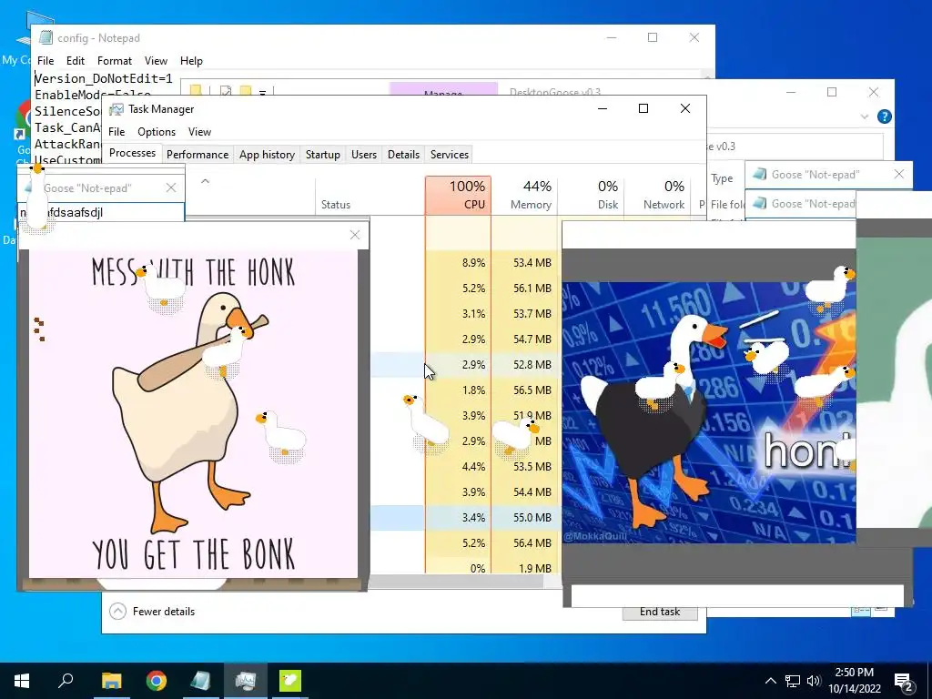Open the notification center icon
This screenshot has height=699, width=932.
pyautogui.click(x=903, y=682)
